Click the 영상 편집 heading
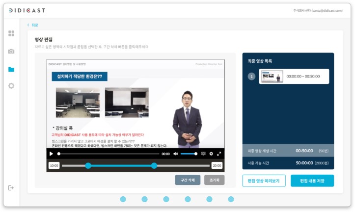The width and height of the screenshot is (355, 212). coord(44,40)
